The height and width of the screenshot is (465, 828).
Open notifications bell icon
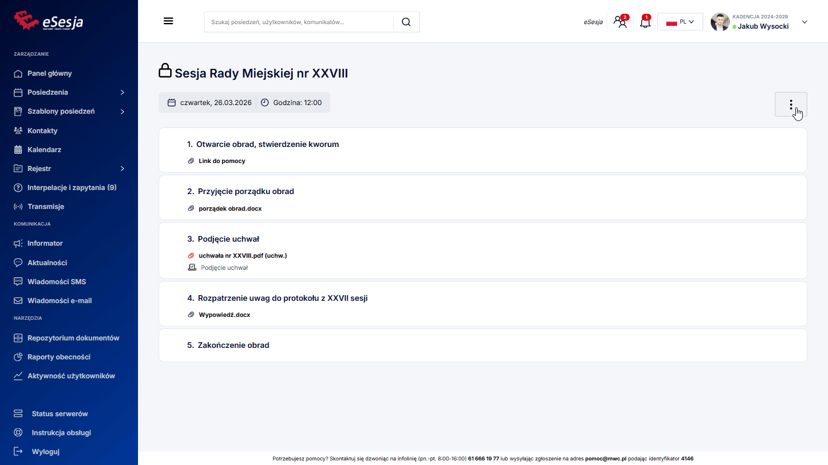(x=645, y=22)
